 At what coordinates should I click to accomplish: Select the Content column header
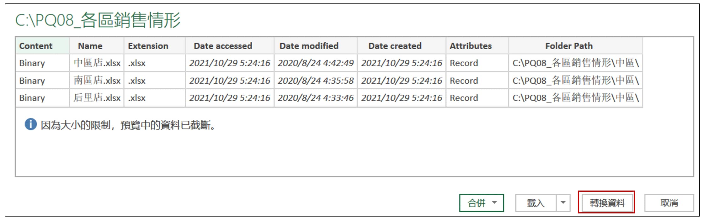pyautogui.click(x=36, y=46)
